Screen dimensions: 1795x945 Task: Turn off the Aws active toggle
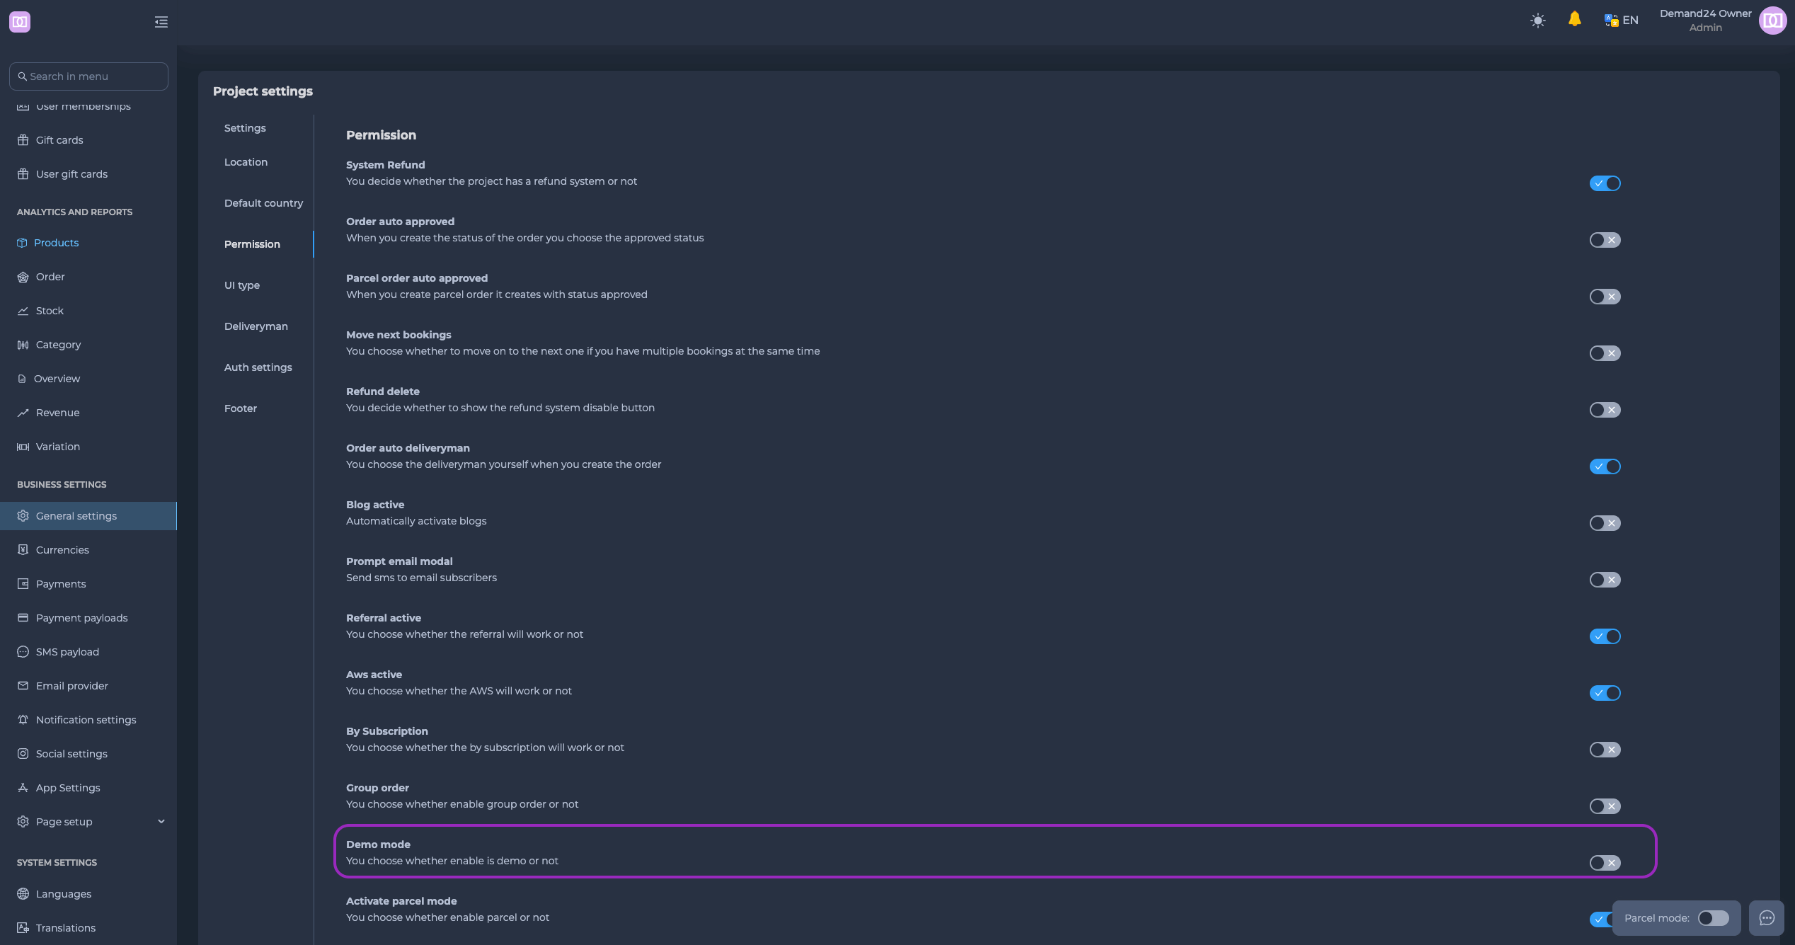click(x=1605, y=693)
